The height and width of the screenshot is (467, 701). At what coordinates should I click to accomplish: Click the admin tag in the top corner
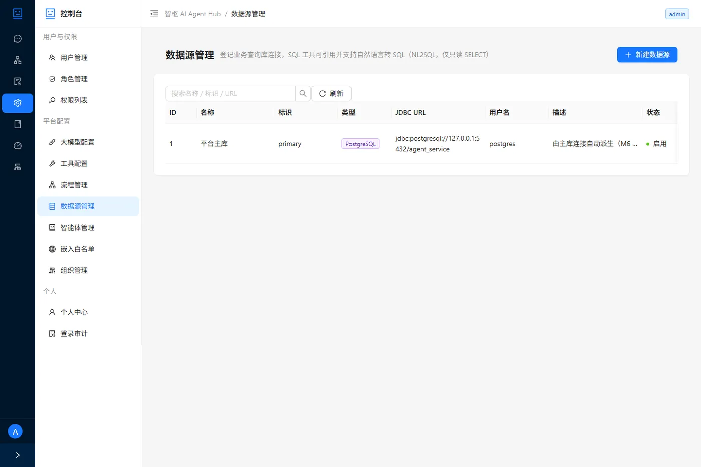pyautogui.click(x=677, y=14)
